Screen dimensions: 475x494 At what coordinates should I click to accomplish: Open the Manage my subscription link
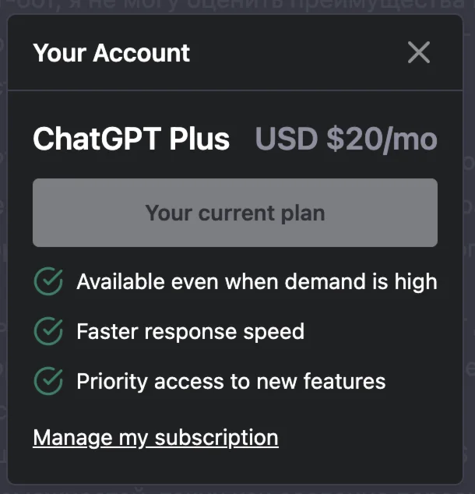(x=155, y=438)
